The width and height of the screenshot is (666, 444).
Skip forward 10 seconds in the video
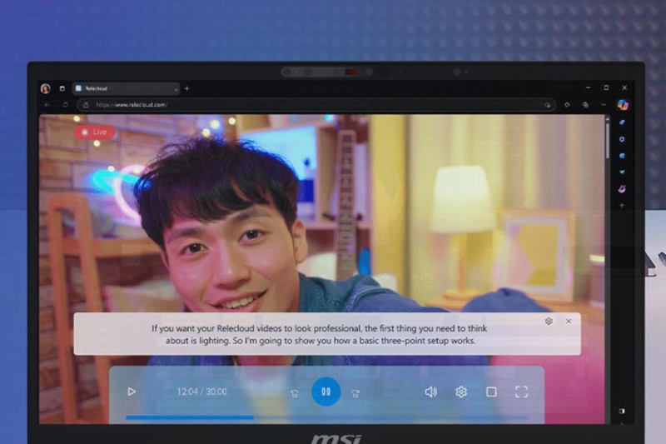pos(355,394)
